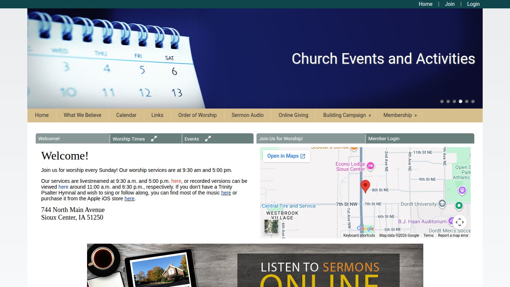The image size is (510, 287).
Task: Click Listen to Sermons Online banner
Action: tap(255, 265)
